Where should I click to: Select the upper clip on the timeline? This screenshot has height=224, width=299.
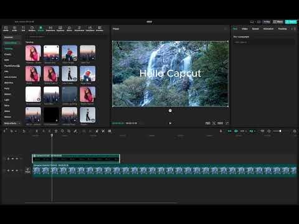click(76, 159)
